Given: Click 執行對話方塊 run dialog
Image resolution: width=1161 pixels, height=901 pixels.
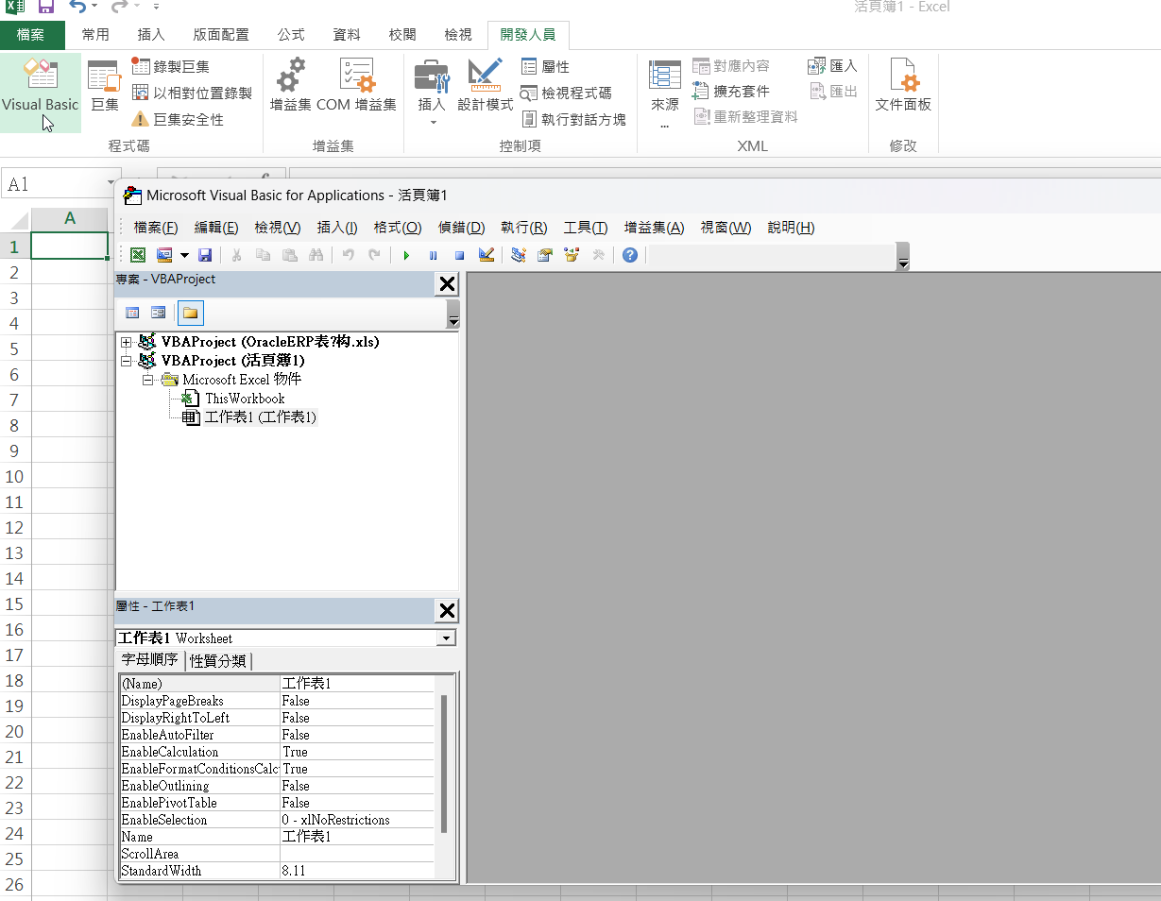Looking at the screenshot, I should point(573,119).
